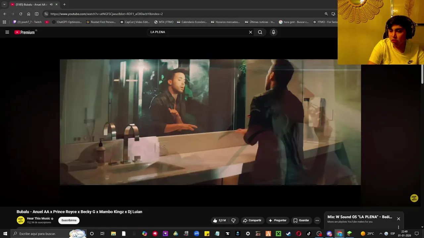Launch Zoom app from taskbar
This screenshot has width=424, height=238.
(x=196, y=234)
